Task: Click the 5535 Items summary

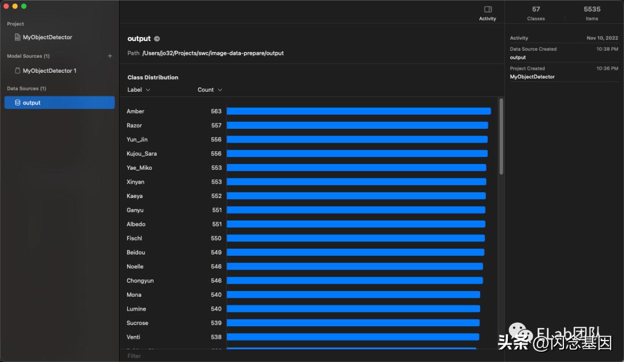Action: 592,13
